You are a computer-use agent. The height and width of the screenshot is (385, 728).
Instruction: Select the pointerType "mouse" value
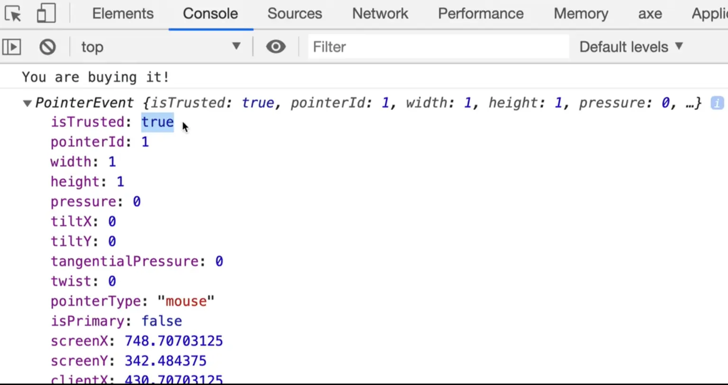click(x=186, y=302)
